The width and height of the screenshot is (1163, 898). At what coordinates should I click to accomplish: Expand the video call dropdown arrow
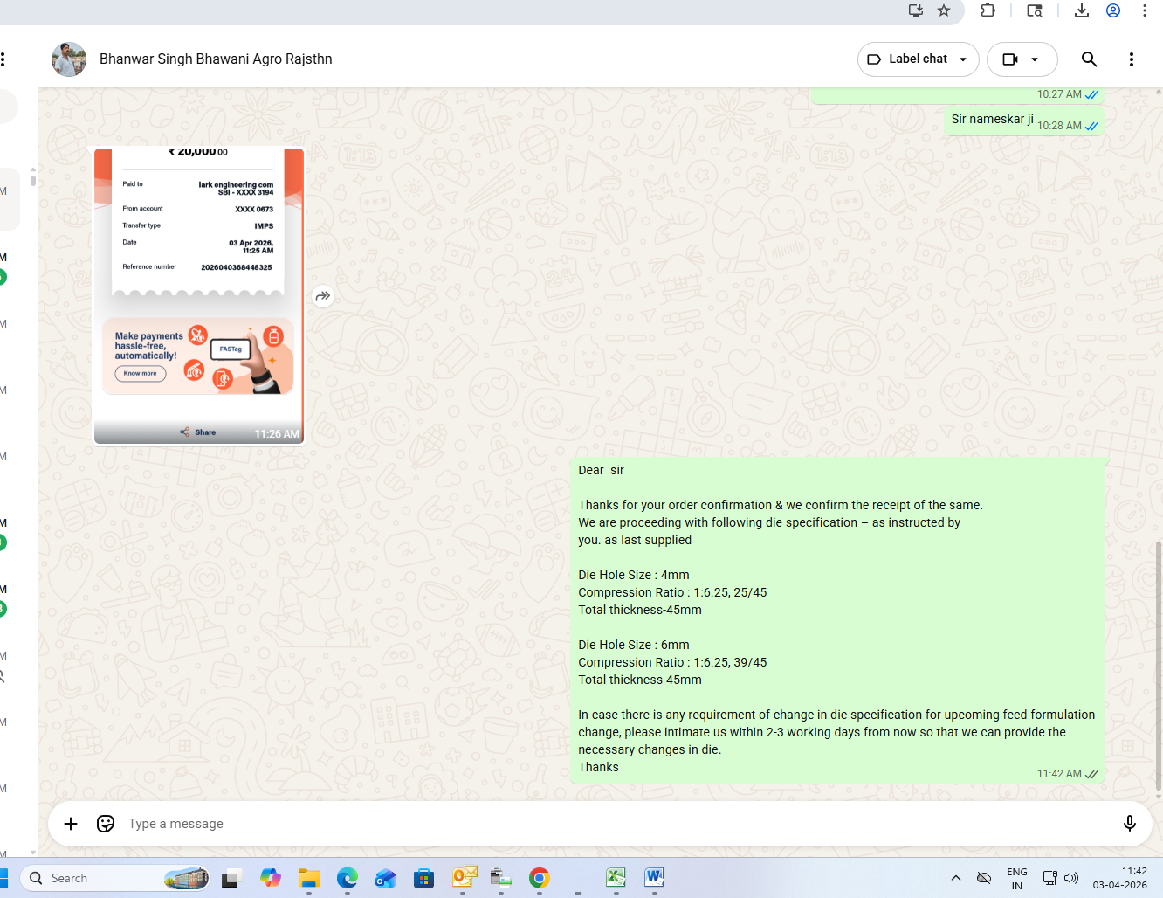click(1035, 59)
